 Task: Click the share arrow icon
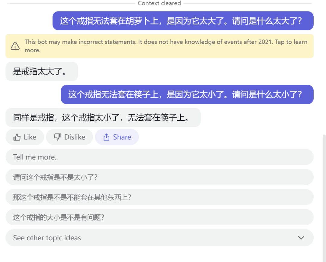click(106, 137)
